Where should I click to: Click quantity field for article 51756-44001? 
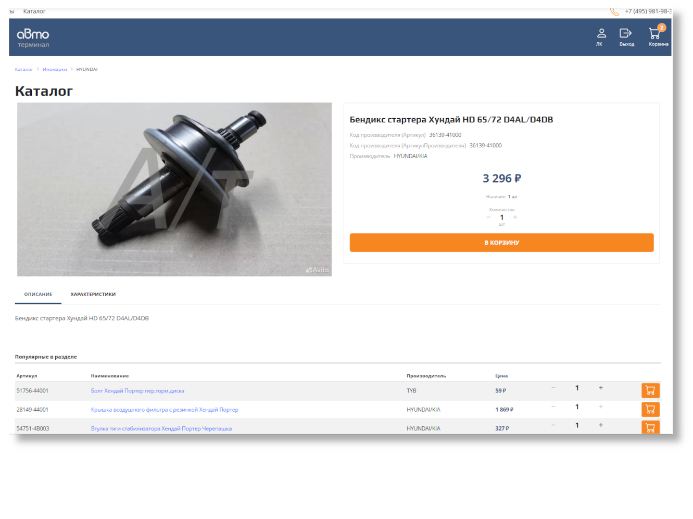(x=577, y=388)
